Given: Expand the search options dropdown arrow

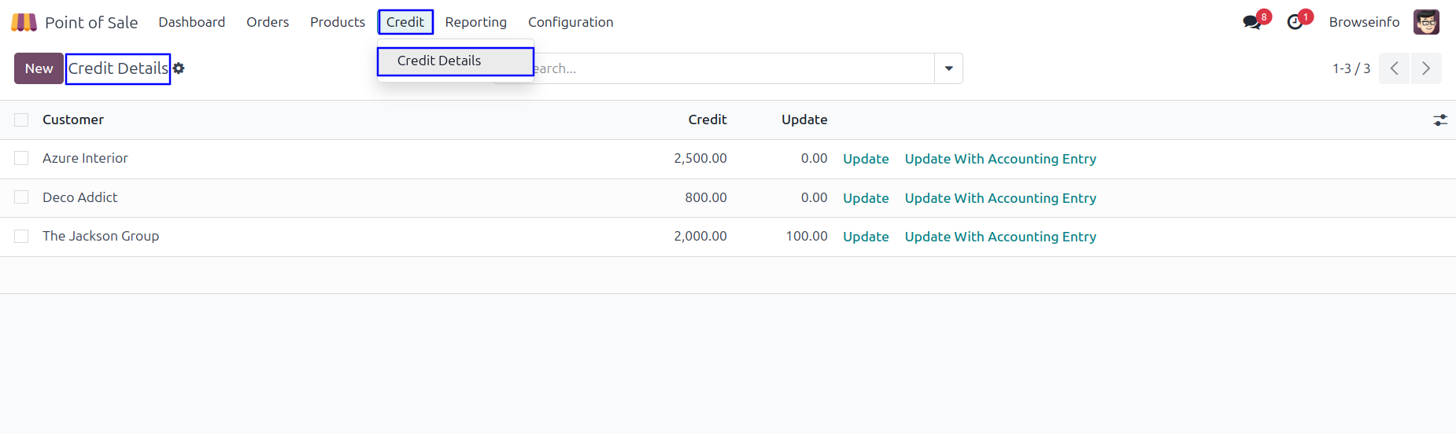Looking at the screenshot, I should click(x=948, y=68).
